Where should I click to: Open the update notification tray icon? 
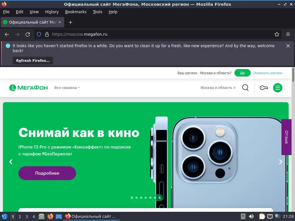(277, 216)
